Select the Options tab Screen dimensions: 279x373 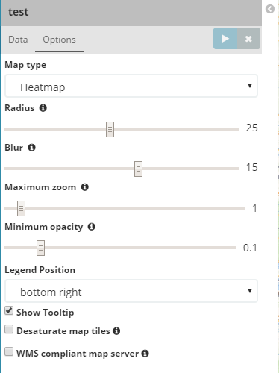[x=59, y=40]
